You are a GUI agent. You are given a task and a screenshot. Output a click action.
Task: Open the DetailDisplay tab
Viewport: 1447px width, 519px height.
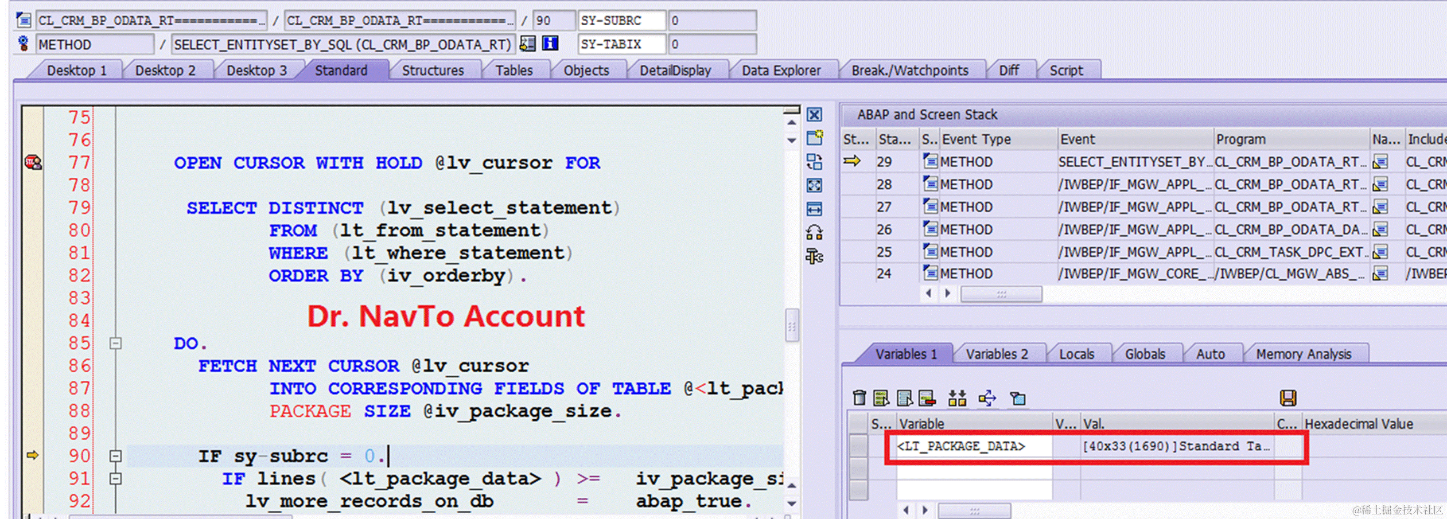pyautogui.click(x=675, y=71)
